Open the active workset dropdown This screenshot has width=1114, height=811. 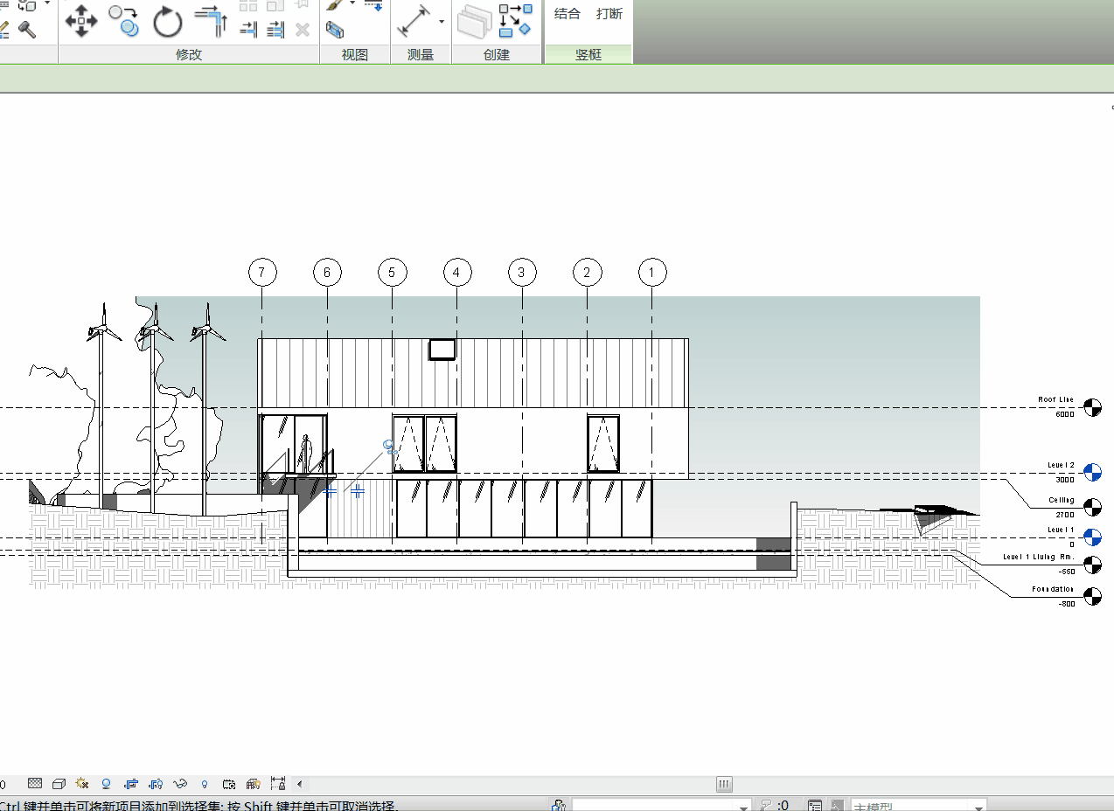662,805
